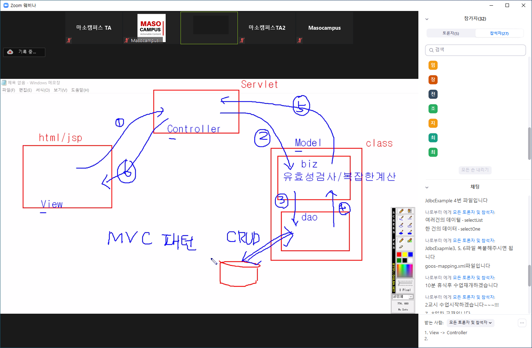532x348 pixels.
Task: Unmute 마소캠퍼스 TA microphone icon
Action: 69,40
